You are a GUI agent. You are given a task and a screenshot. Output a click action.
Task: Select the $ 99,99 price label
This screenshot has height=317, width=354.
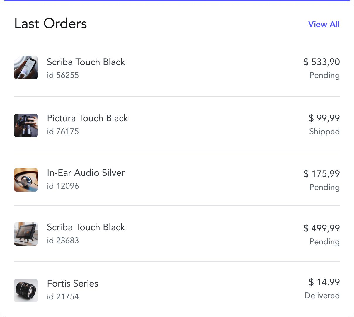(x=324, y=118)
